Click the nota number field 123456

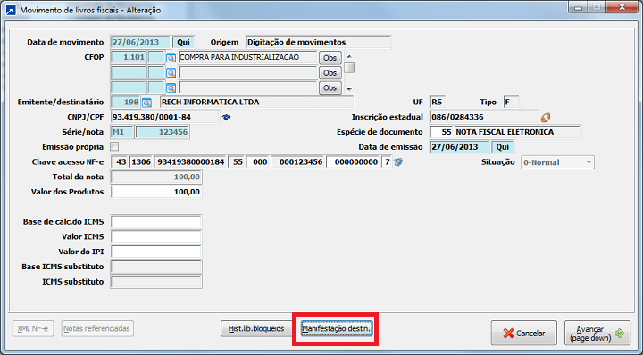pyautogui.click(x=163, y=132)
